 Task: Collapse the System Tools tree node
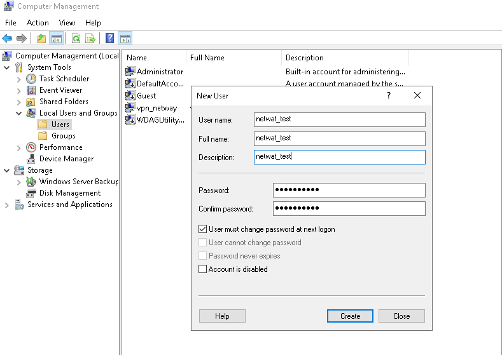[7, 67]
